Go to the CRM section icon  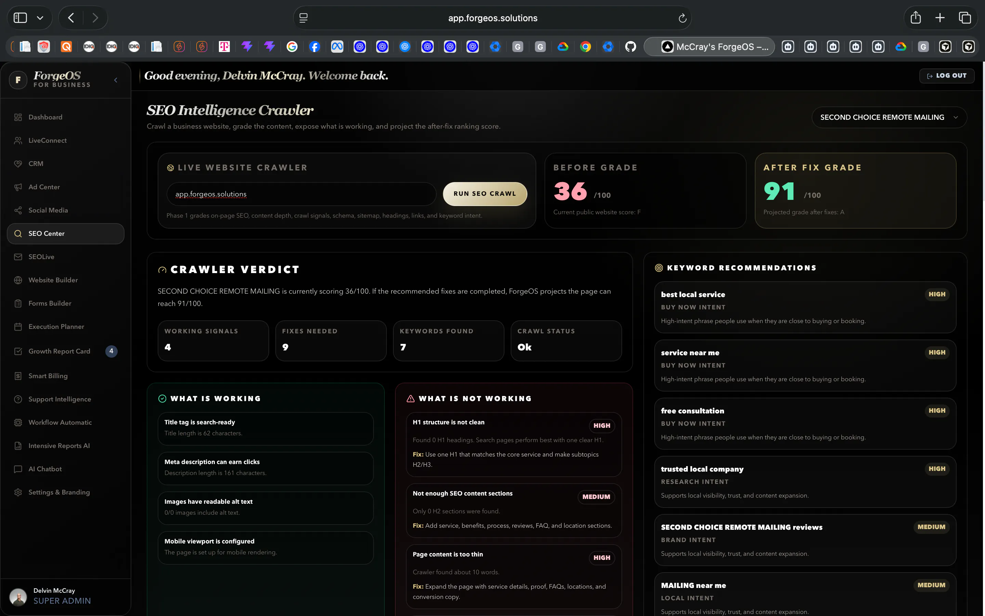click(18, 164)
